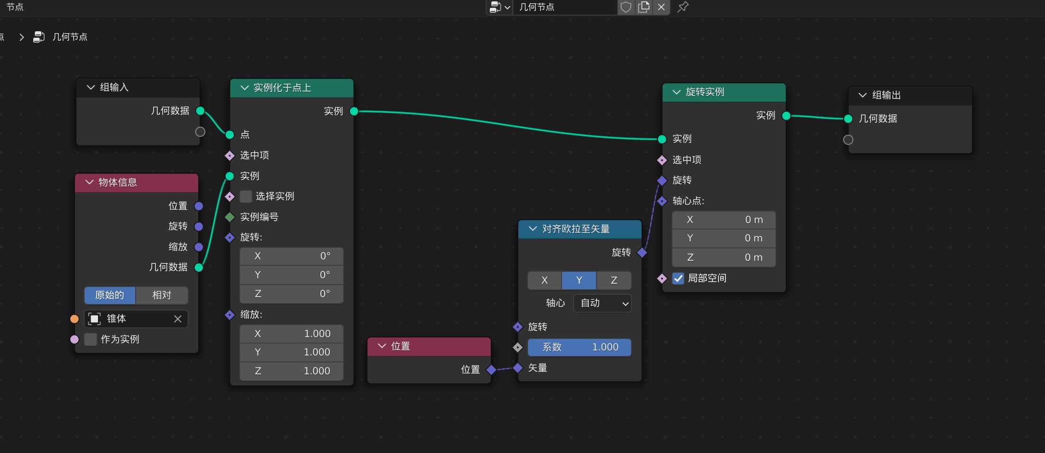This screenshot has width=1045, height=453.
Task: Uncheck the 局部空间 checkbox
Action: tap(678, 278)
